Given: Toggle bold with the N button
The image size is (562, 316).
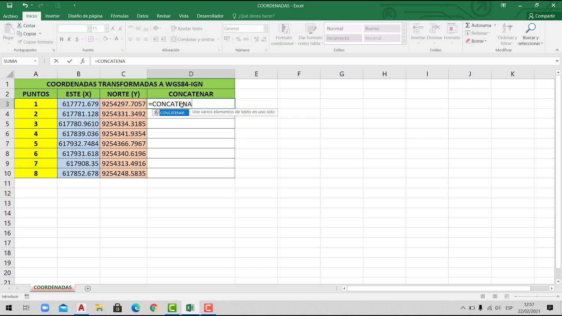Looking at the screenshot, I should click(61, 39).
